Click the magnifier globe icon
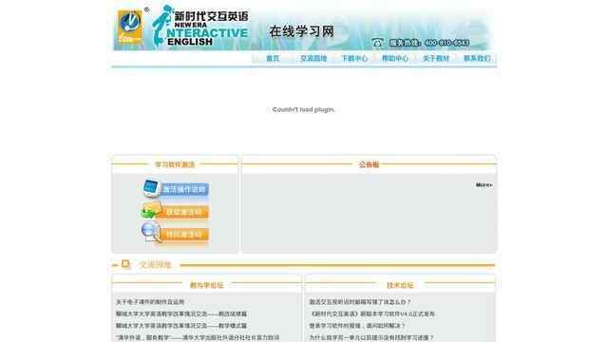 [151, 232]
